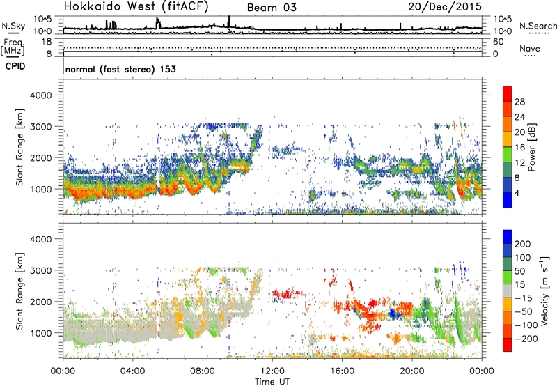
Task: Click the power plot 'Slant Range [km]' label
Action: pos(19,147)
